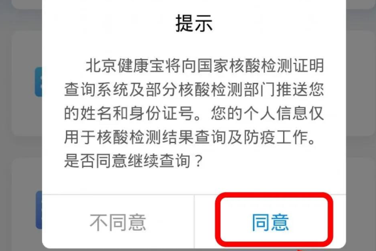Click the dimmed card left of the dialog text
The height and width of the screenshot is (251, 376).
pos(27,83)
